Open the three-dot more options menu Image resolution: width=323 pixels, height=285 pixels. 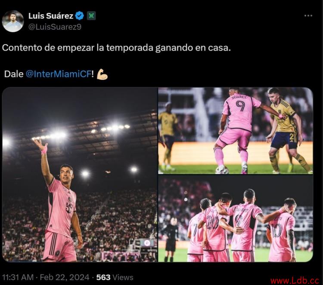(308, 15)
